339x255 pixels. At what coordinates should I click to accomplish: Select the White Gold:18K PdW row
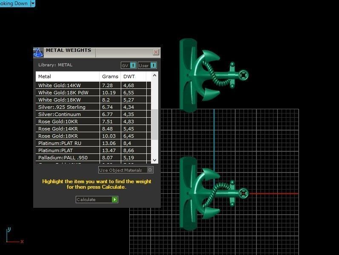click(x=93, y=93)
